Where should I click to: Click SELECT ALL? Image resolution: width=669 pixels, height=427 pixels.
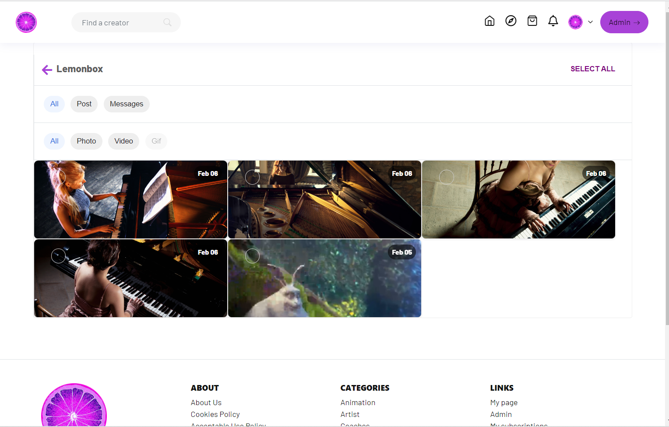tap(593, 69)
